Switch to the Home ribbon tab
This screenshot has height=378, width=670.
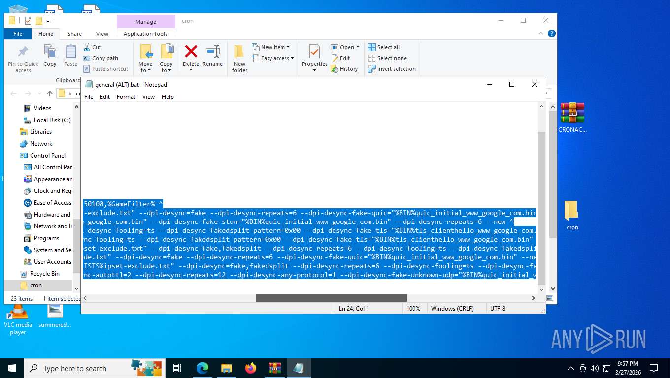46,34
